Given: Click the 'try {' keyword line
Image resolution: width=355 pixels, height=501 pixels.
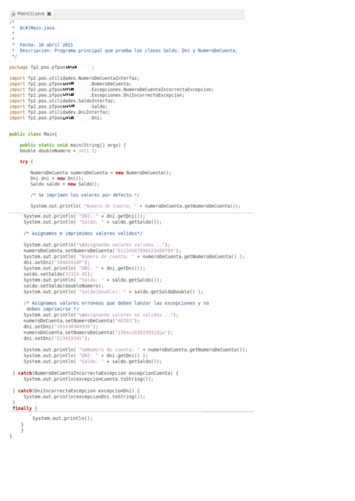Looking at the screenshot, I should pyautogui.click(x=26, y=162).
